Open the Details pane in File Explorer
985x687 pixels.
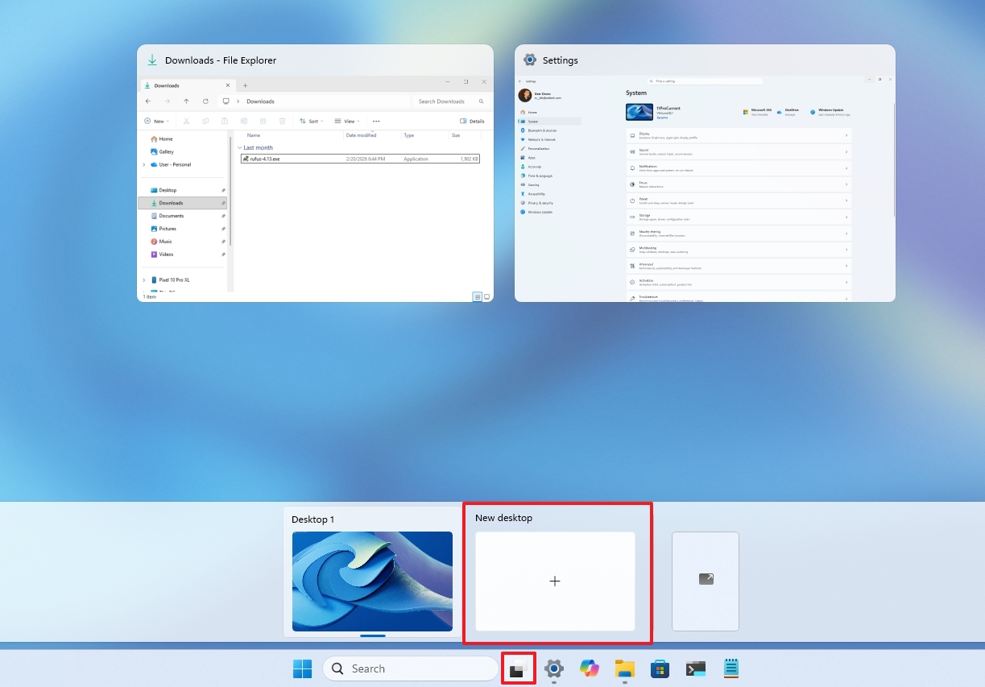(471, 121)
